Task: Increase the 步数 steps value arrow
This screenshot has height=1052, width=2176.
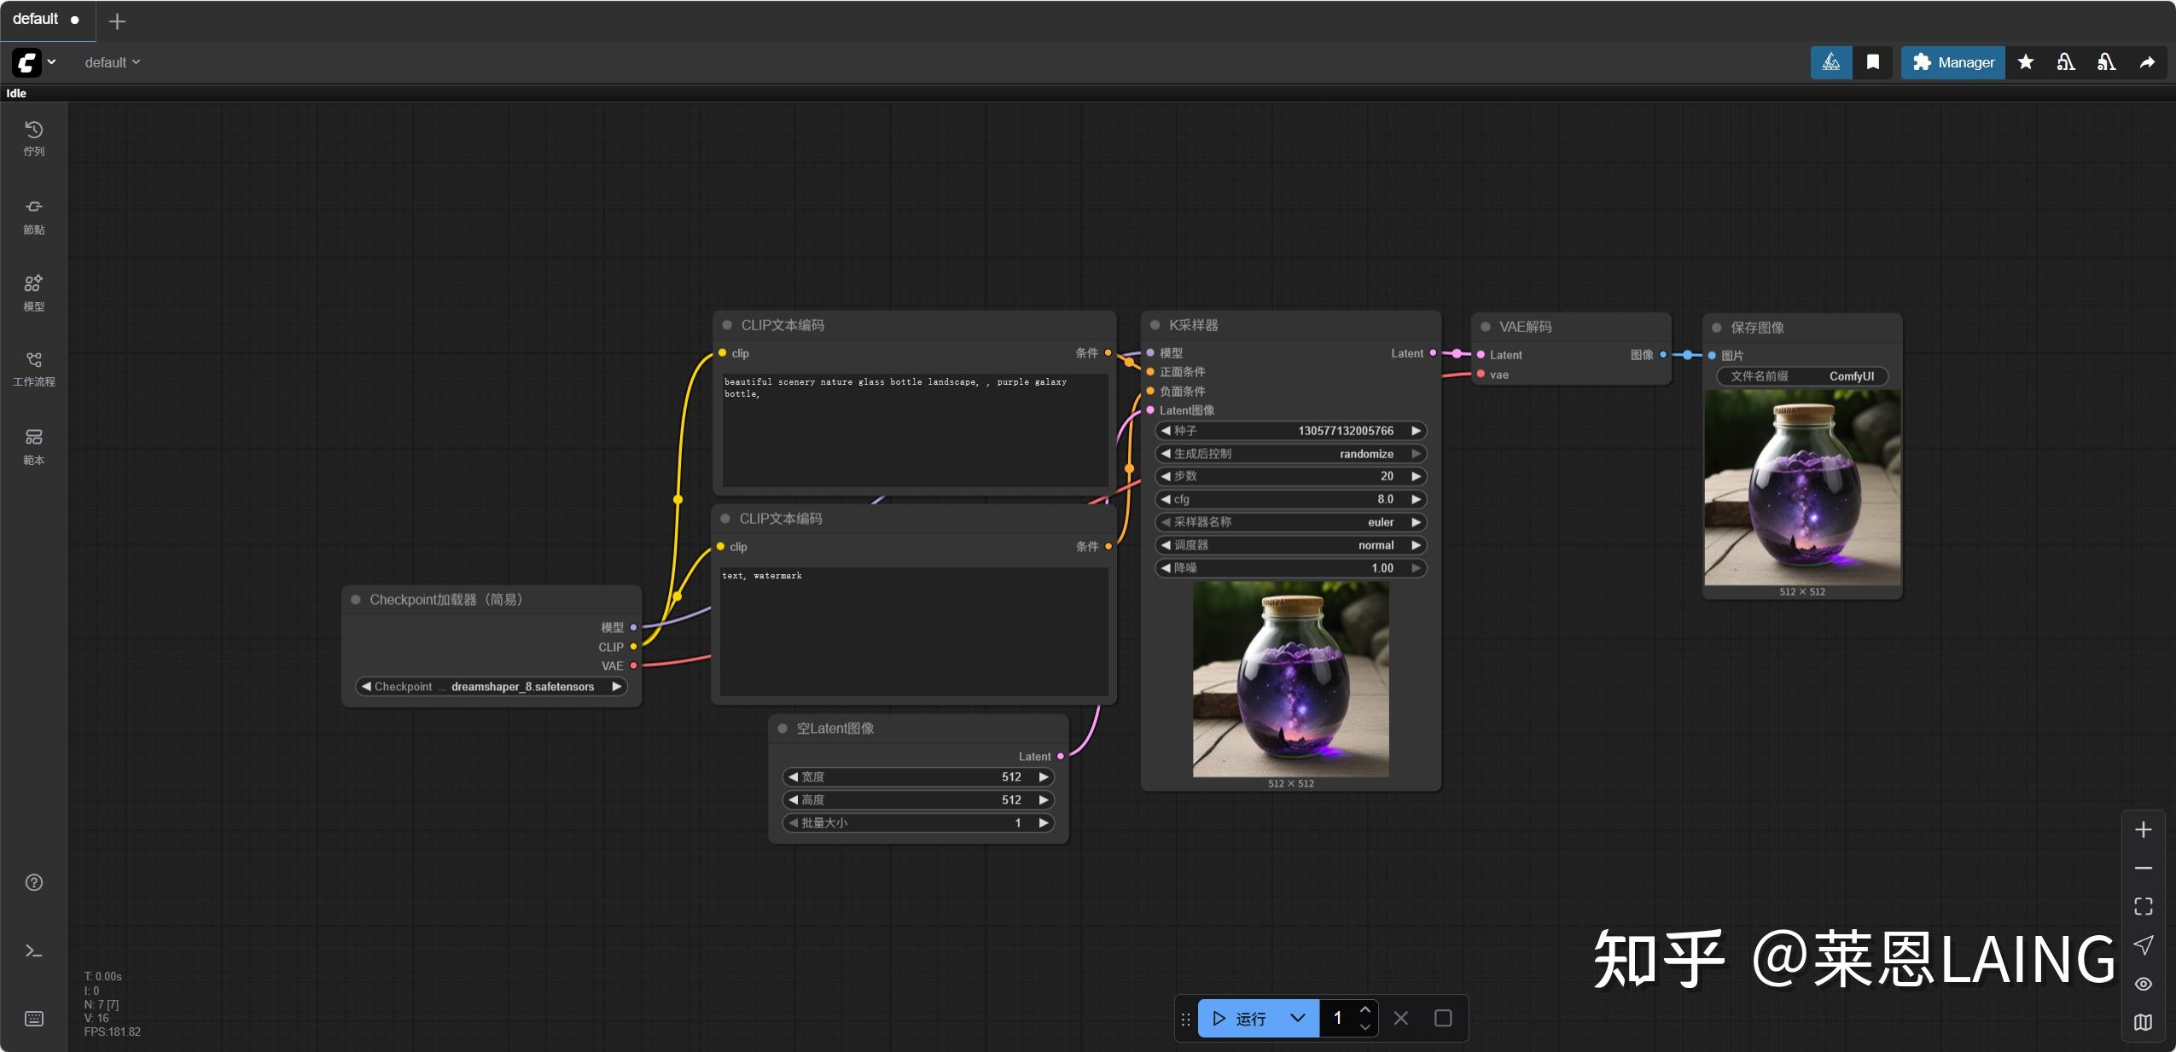Action: (x=1417, y=476)
